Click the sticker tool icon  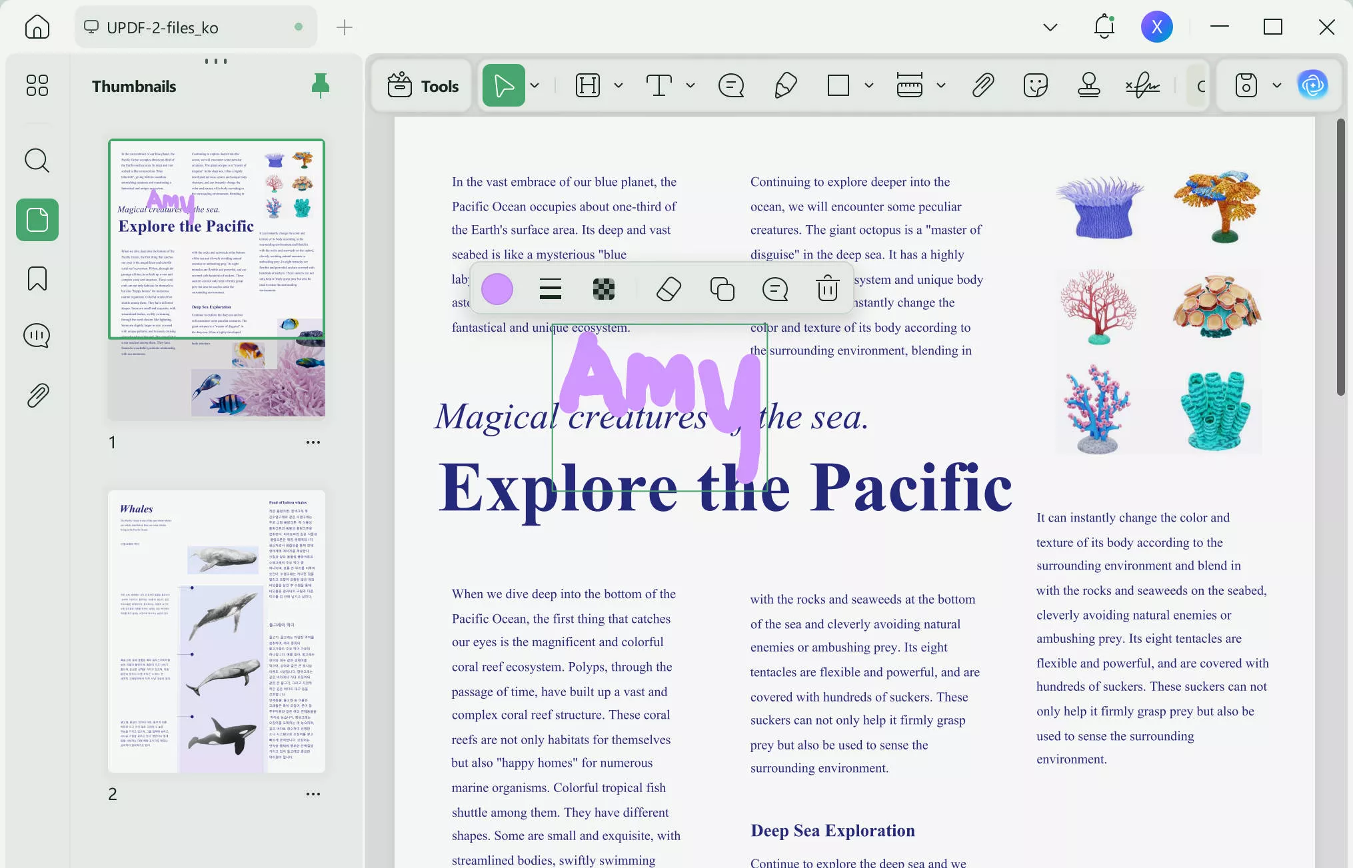[x=1035, y=85]
